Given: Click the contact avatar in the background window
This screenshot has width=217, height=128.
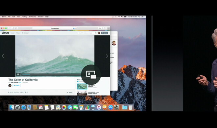Looking at the screenshot, I should pos(114,43).
